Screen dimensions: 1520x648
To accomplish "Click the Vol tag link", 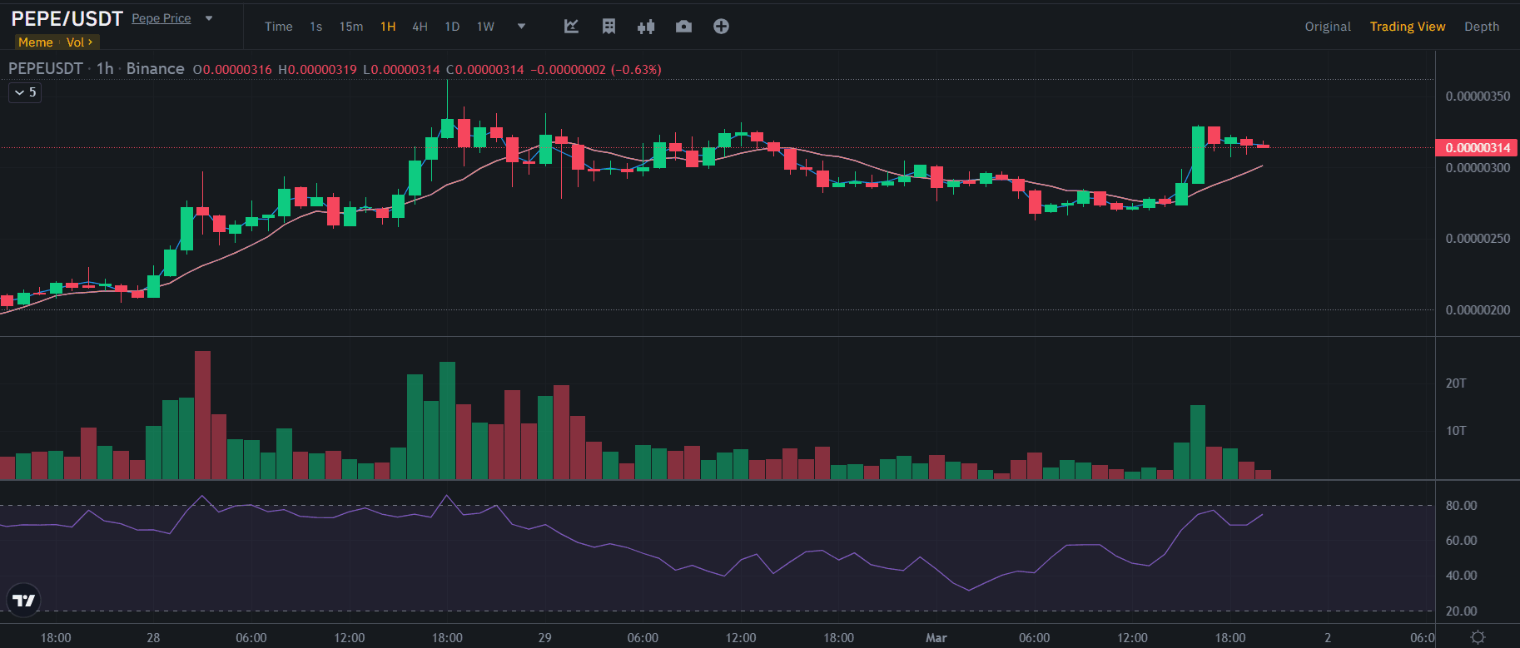I will 79,42.
